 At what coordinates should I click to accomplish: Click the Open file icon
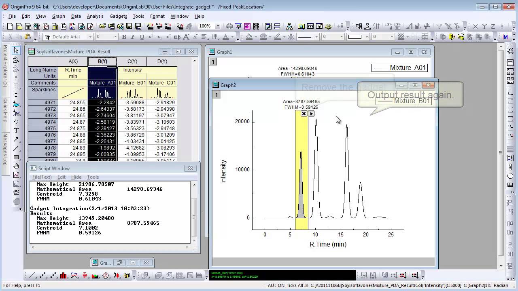tap(102, 26)
